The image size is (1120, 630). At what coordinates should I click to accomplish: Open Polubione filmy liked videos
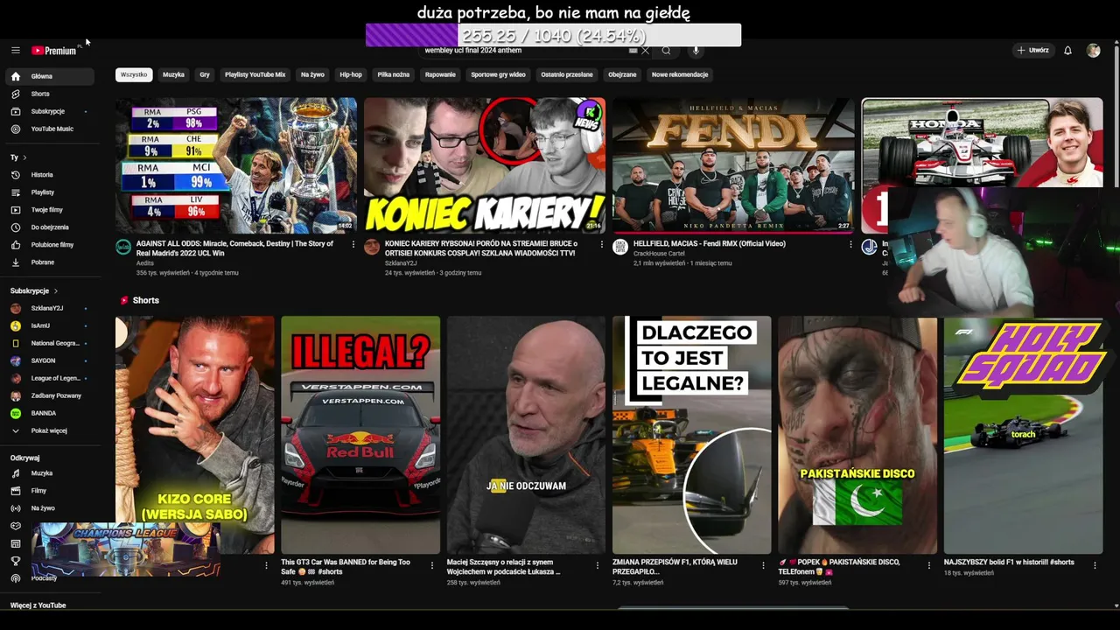point(52,245)
